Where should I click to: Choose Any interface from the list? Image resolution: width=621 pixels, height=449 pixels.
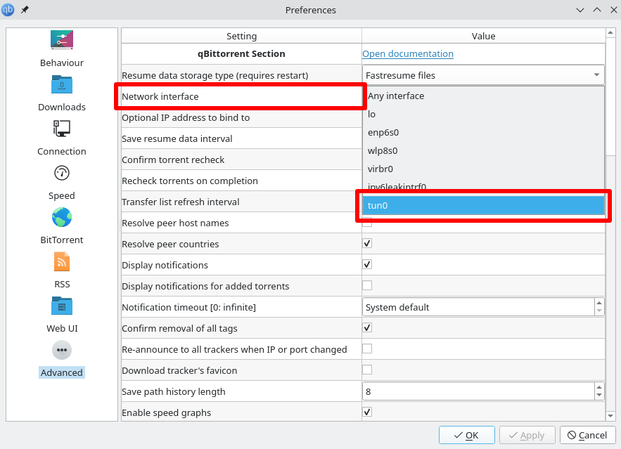(483, 96)
